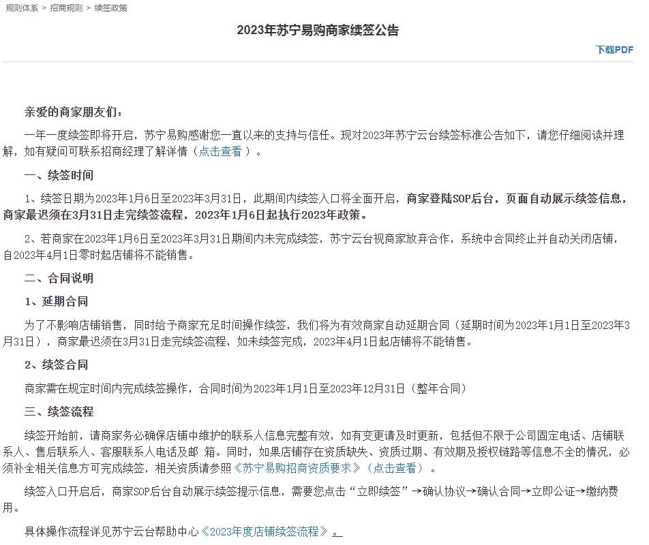Open the 点击查看 link for 招商经理

pos(220,151)
